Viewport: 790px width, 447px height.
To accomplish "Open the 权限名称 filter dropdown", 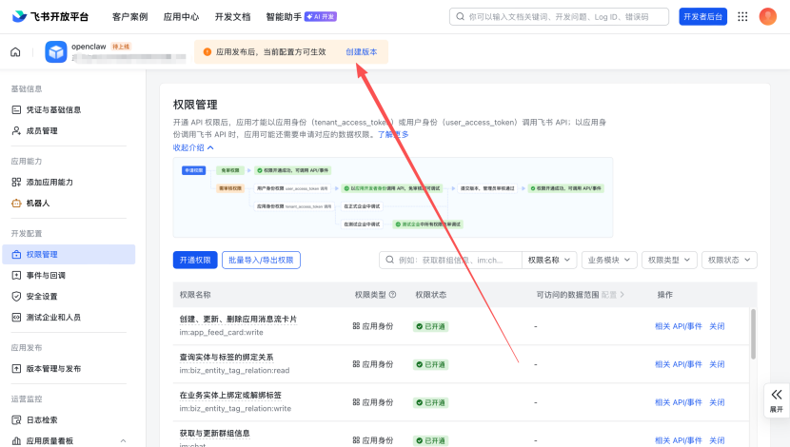I will tap(549, 260).
